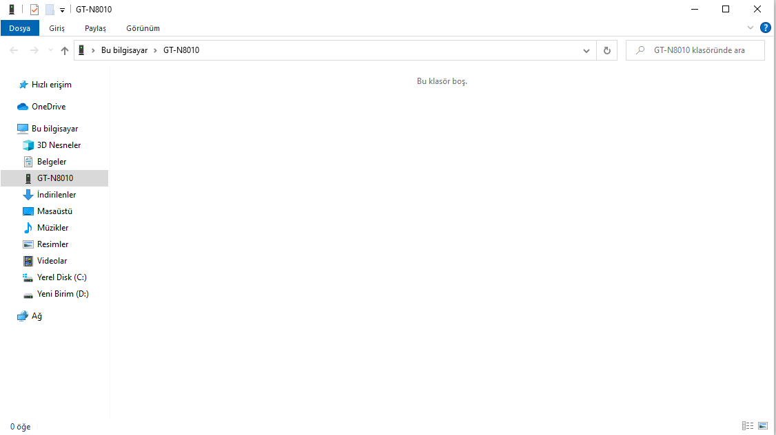Switch to the Giriş ribbon tab
Viewport: 776px width, 435px height.
57,28
